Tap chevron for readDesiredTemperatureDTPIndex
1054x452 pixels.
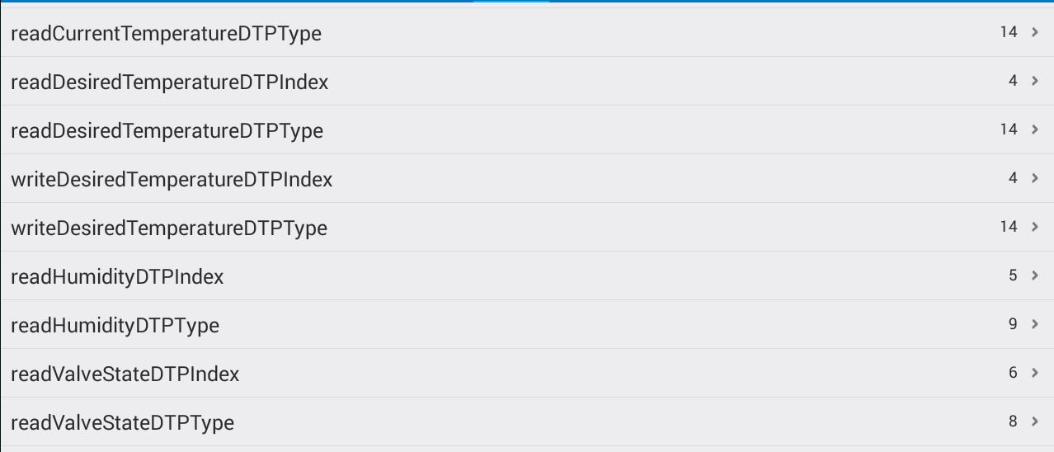1035,81
